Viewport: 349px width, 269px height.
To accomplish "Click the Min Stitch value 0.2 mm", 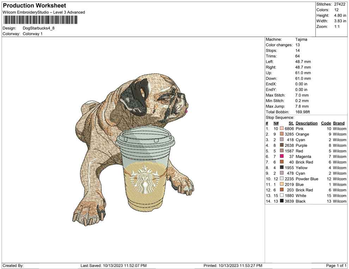I will coord(302,101).
